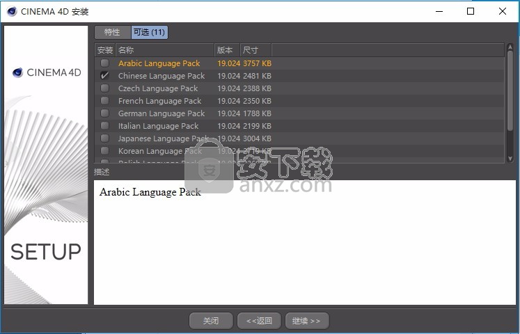This screenshot has height=334, width=520.
Task: Select the German Language Pack row name
Action: coord(161,113)
